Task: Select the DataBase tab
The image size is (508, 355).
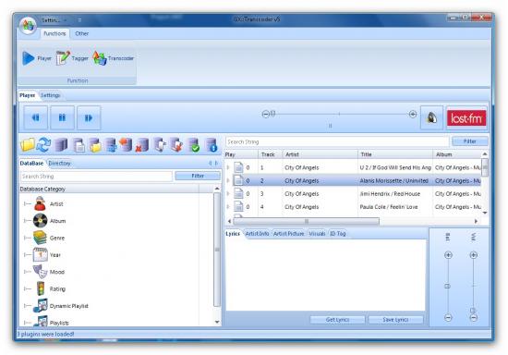Action: (31, 163)
